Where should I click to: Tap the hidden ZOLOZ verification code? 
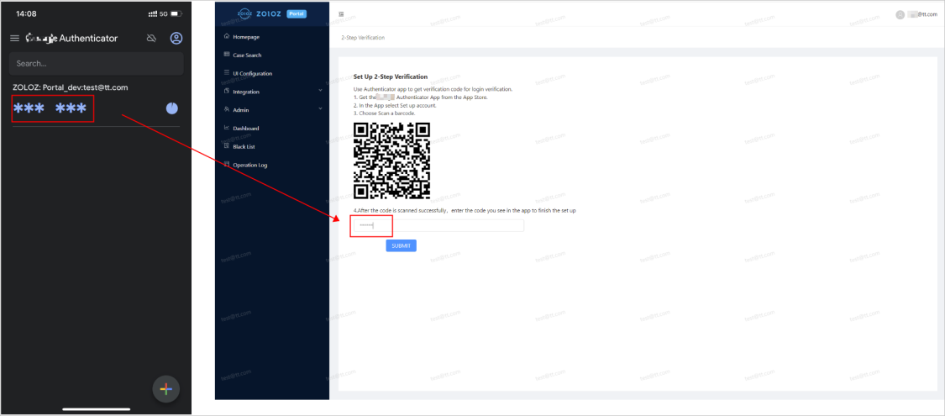tap(50, 108)
